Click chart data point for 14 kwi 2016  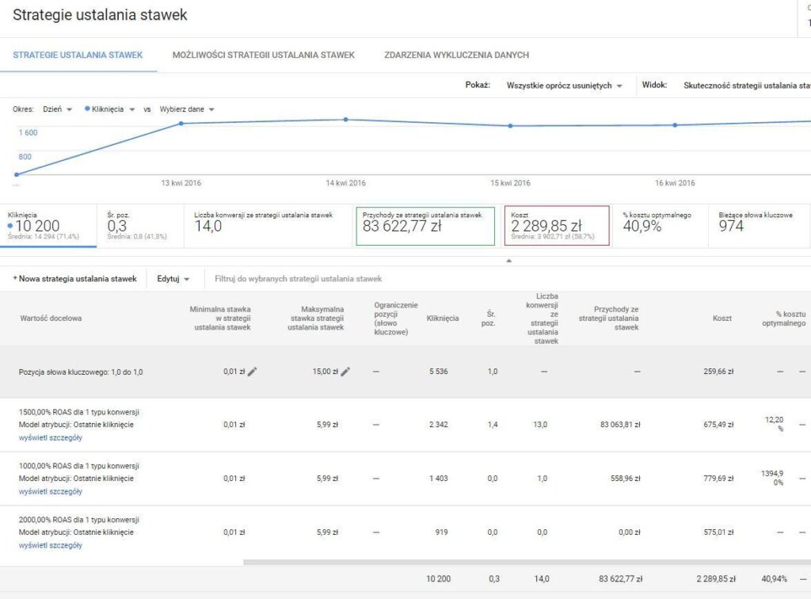(345, 120)
